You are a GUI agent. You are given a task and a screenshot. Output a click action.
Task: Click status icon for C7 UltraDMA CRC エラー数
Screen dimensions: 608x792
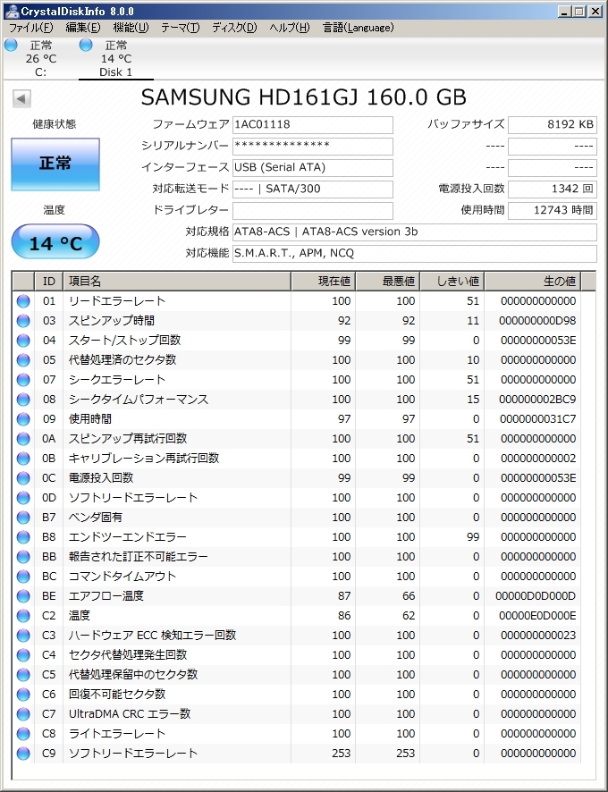pos(23,715)
